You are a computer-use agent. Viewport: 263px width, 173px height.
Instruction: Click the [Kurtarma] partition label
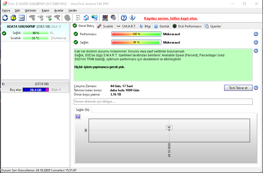click(x=59, y=38)
